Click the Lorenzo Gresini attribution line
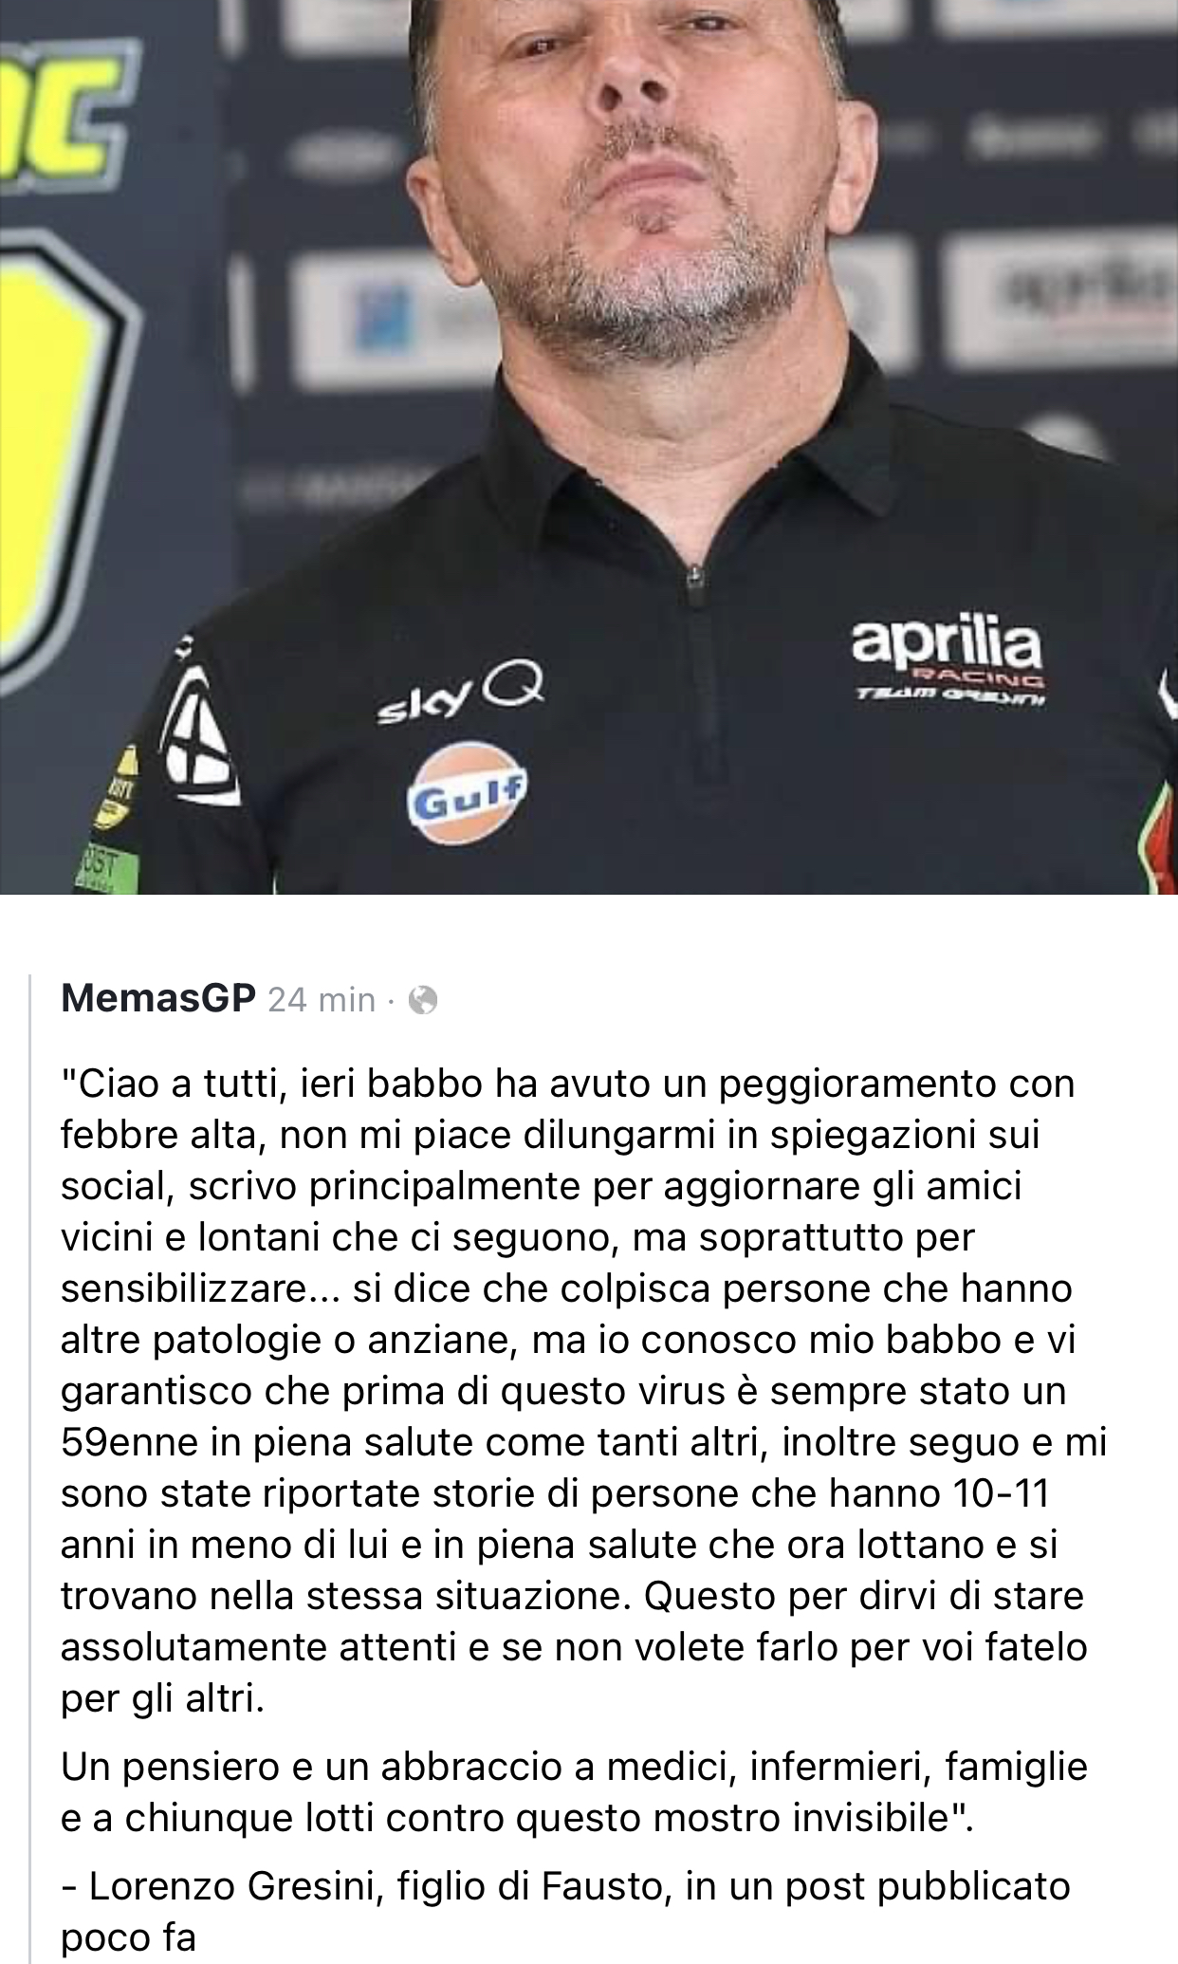This screenshot has height=1964, width=1178. coord(565,1912)
